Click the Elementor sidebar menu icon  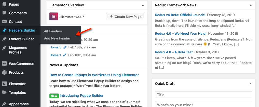(x=4, y=84)
